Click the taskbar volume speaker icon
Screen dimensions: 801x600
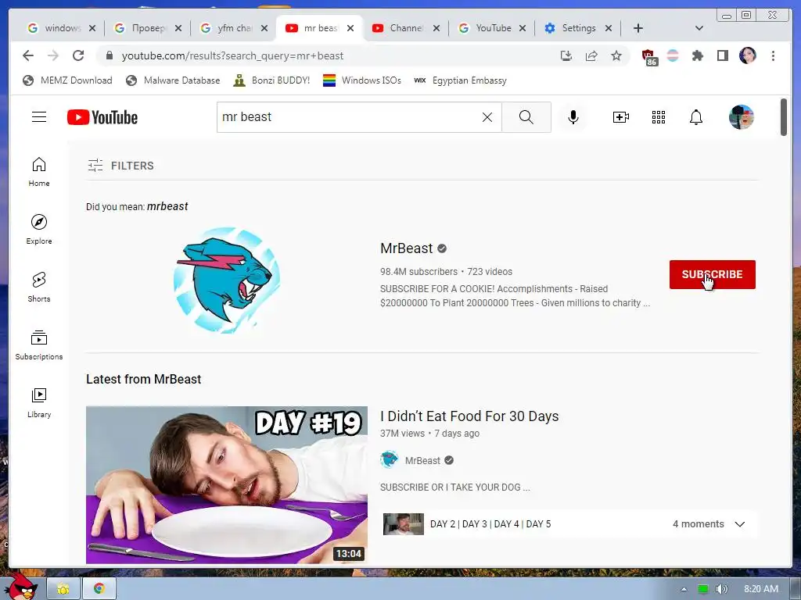[721, 589]
